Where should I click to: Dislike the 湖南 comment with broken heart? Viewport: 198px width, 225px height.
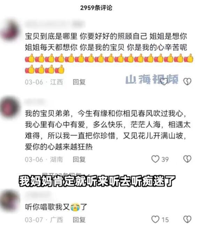187,159
